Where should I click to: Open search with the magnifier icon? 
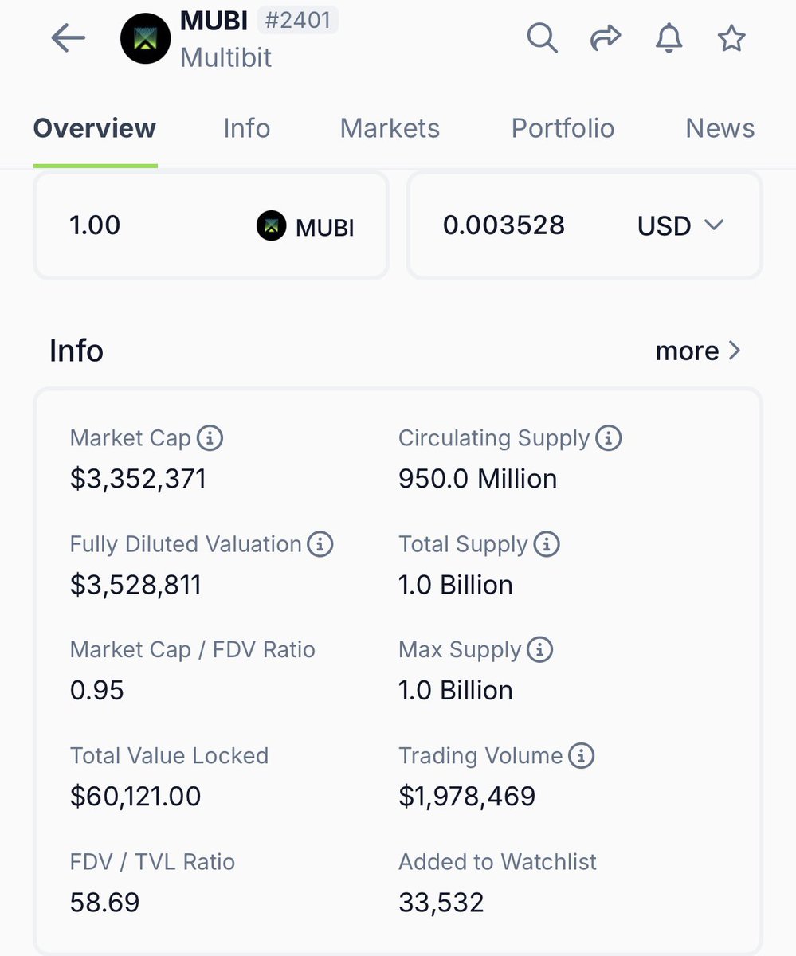[x=543, y=37]
